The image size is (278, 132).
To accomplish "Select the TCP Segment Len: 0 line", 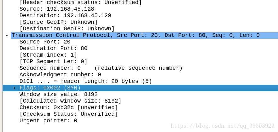I will tap(54, 62).
